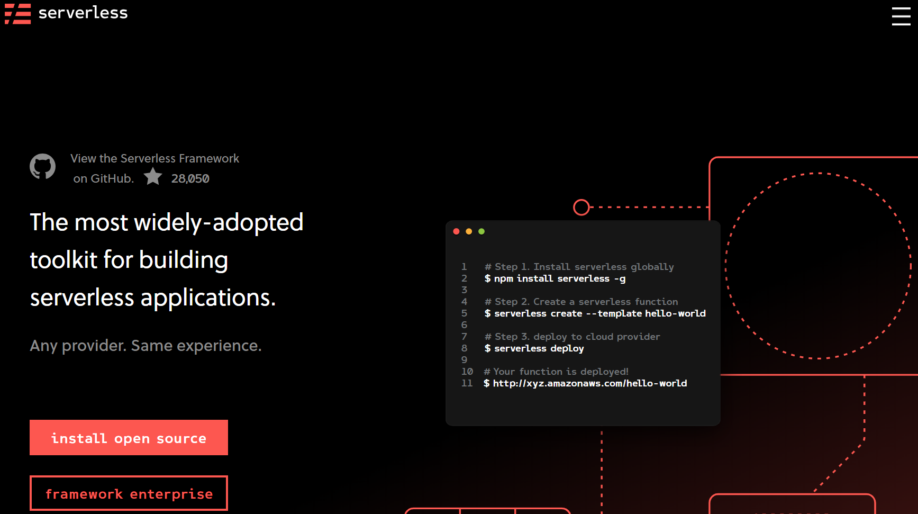
Task: Click line number 10 in code window
Action: pos(467,372)
